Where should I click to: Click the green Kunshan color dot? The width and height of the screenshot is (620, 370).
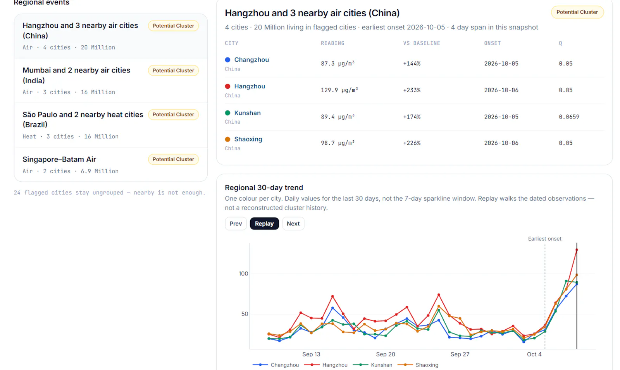pyautogui.click(x=227, y=113)
